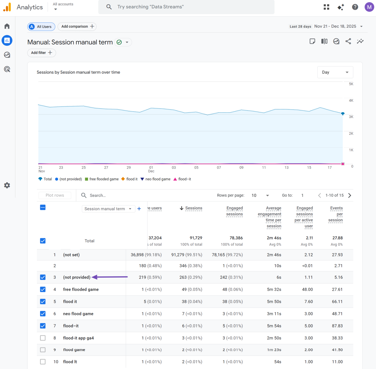Share this report using the share icon
The width and height of the screenshot is (376, 369).
click(348, 41)
